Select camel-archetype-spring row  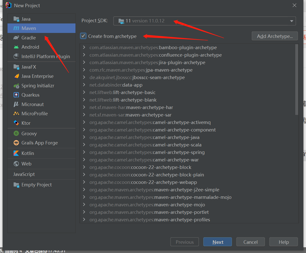pyautogui.click(x=187, y=152)
